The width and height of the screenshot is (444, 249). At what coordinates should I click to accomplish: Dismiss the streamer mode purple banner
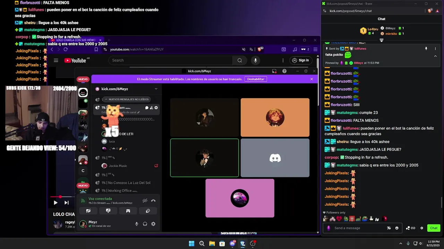(x=311, y=79)
